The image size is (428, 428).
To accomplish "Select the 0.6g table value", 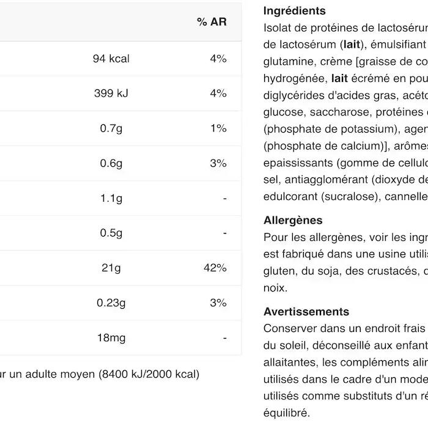I will coord(111,163).
